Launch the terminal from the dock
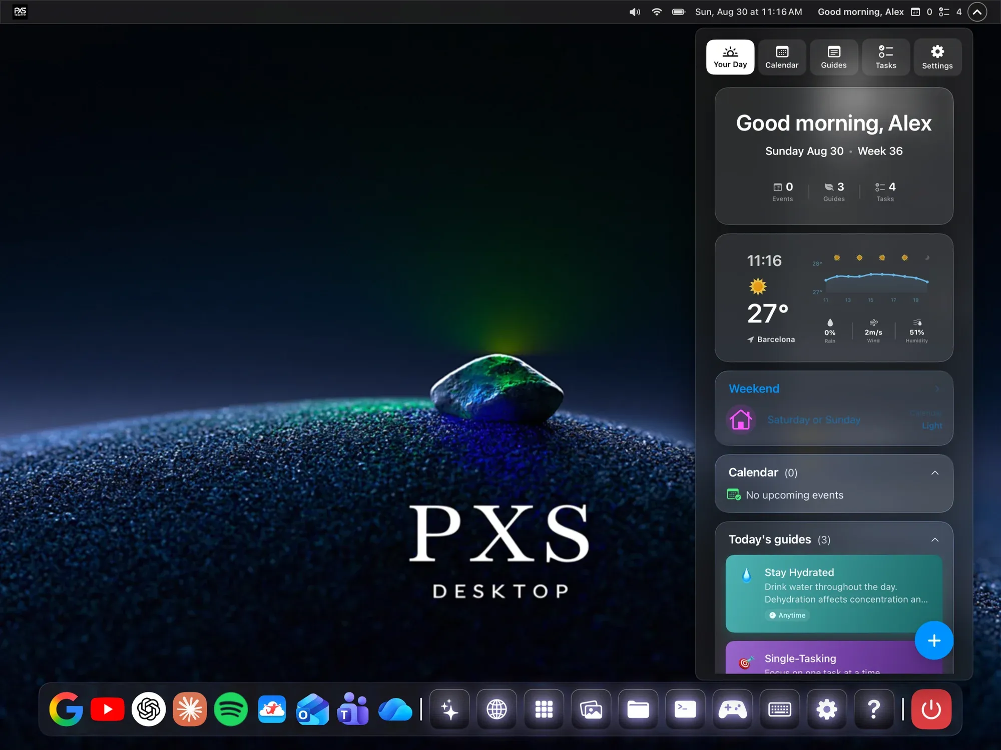 point(685,709)
